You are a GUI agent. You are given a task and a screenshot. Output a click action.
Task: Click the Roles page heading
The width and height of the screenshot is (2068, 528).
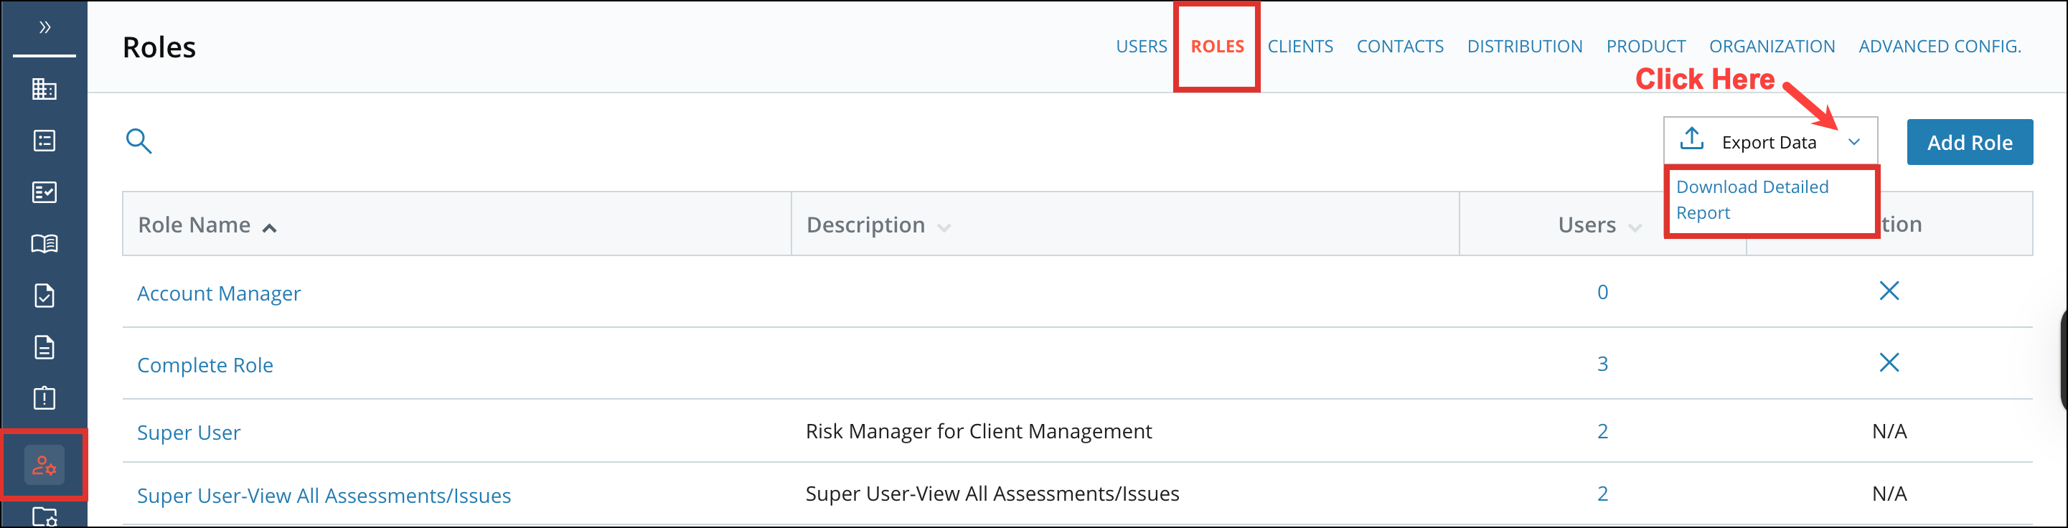[x=159, y=47]
